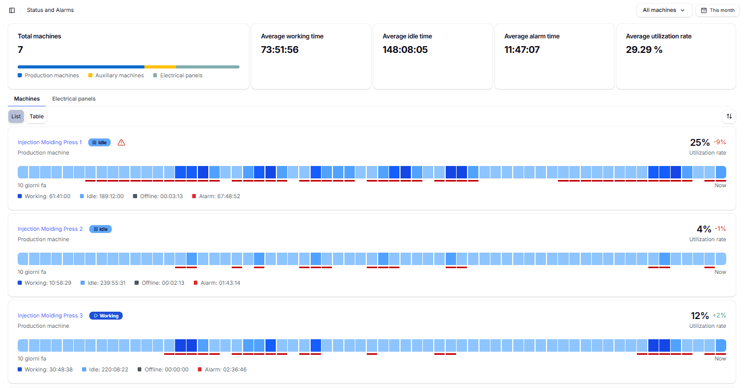
Task: Open the This month date range selector
Action: click(717, 10)
